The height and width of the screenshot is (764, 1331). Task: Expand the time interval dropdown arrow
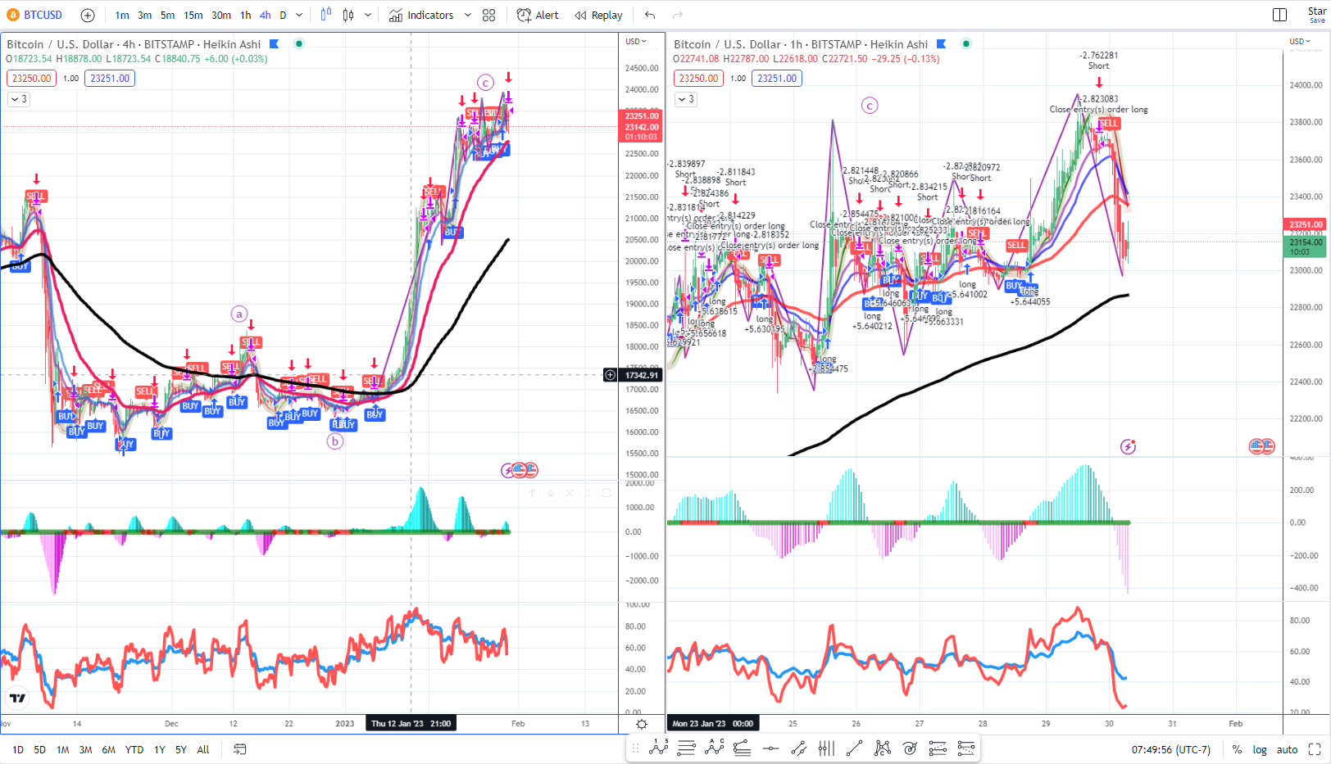(299, 15)
